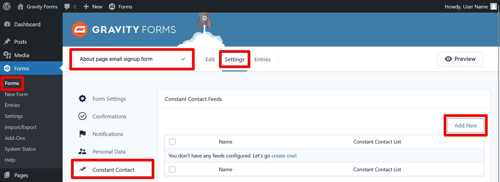Click the Personal Data people icon
Viewport: 500px width, 182px height.
tap(82, 151)
